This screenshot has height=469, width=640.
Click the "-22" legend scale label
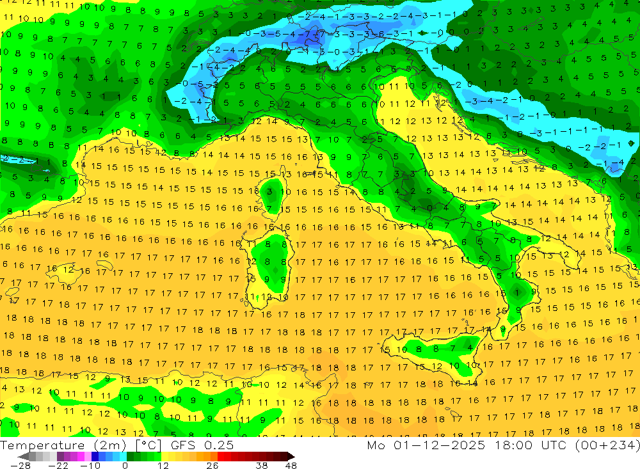pos(58,465)
